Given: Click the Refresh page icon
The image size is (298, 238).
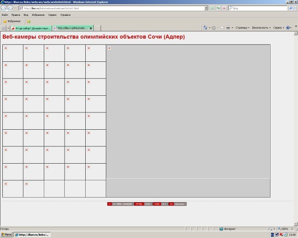Looking at the screenshot, I should 218,8.
